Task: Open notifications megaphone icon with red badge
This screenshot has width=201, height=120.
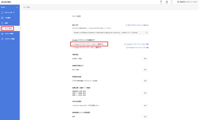Action: [x=166, y=1]
